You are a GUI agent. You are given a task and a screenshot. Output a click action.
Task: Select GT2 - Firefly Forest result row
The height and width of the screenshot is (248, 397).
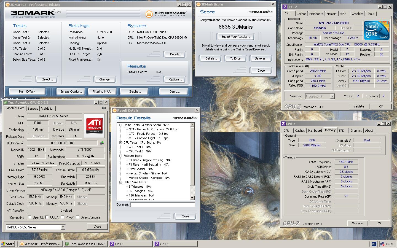click(x=148, y=134)
